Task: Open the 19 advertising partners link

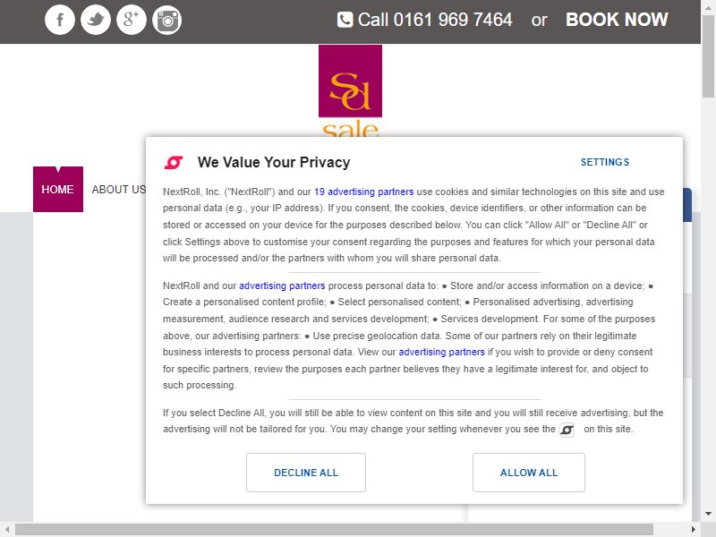Action: (364, 192)
